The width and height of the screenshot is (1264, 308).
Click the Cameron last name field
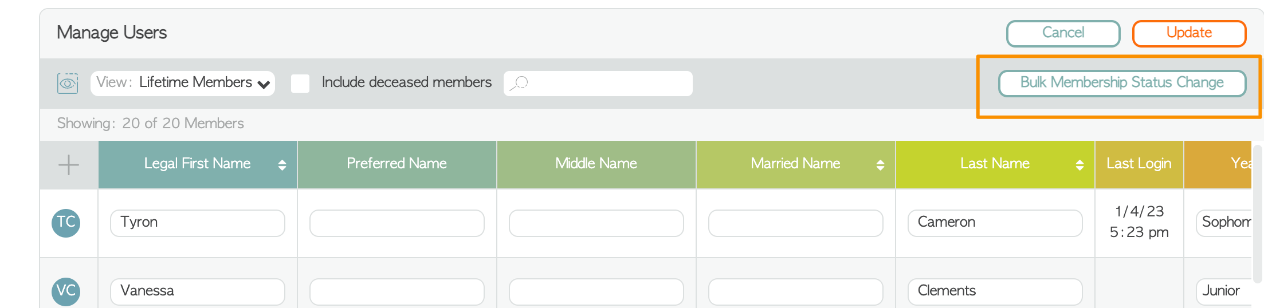tap(995, 223)
